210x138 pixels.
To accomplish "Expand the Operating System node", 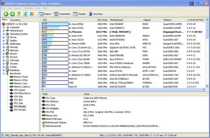I will tap(3, 34).
